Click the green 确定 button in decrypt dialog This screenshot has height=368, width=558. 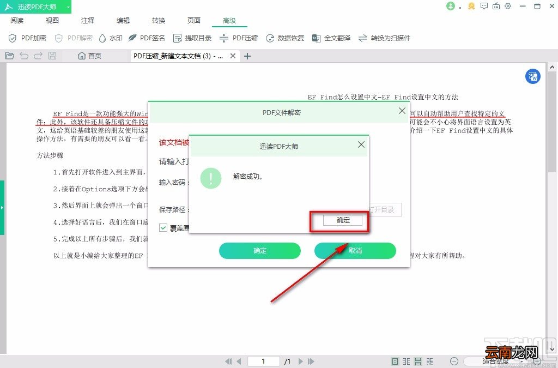pos(260,251)
